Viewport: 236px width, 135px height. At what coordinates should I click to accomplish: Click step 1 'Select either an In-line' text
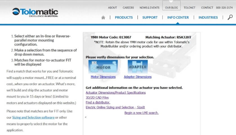[42, 40]
